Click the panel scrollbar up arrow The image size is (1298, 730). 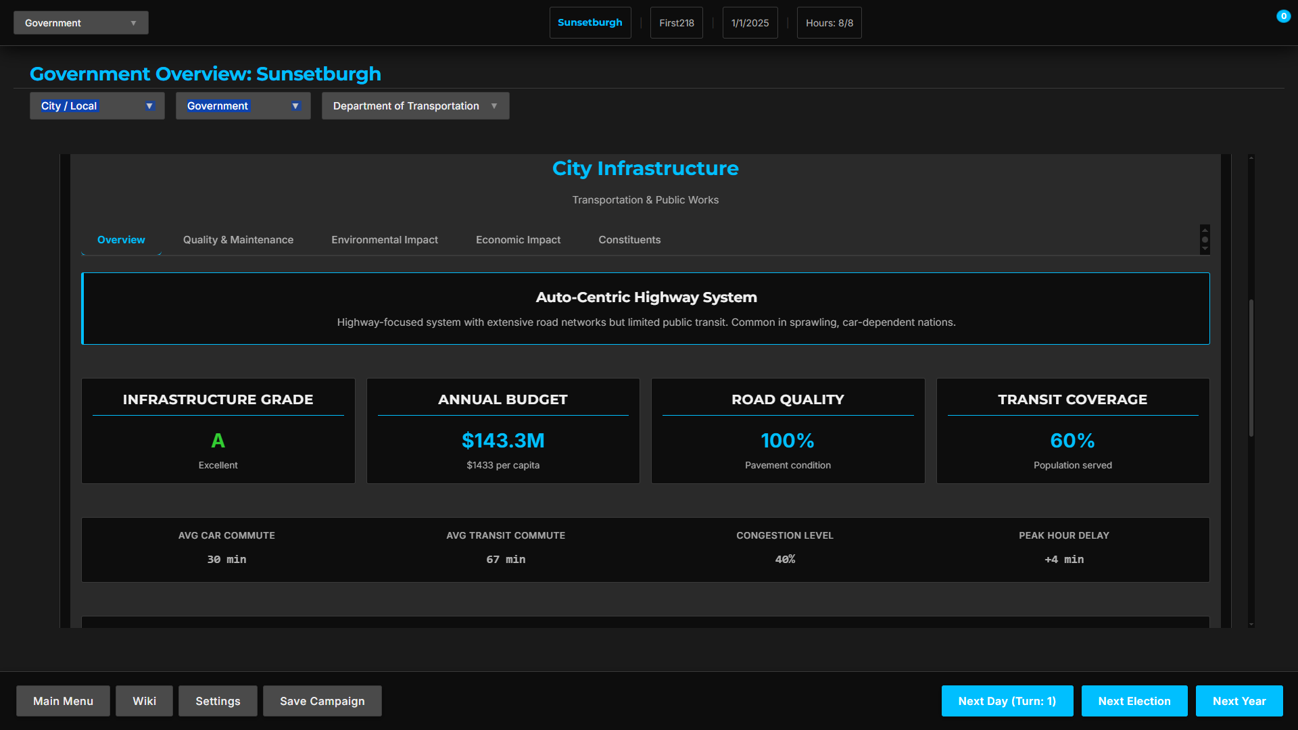tap(1251, 158)
